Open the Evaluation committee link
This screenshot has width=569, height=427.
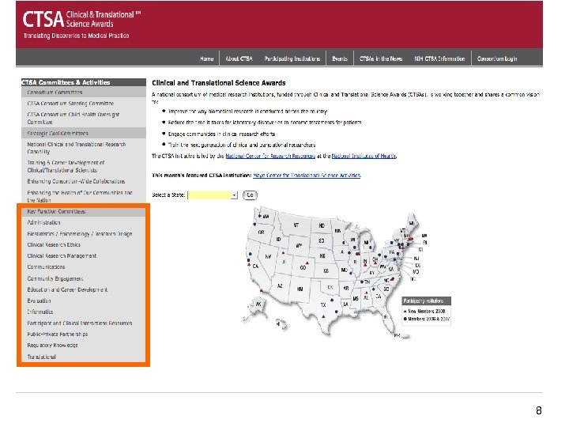[39, 300]
